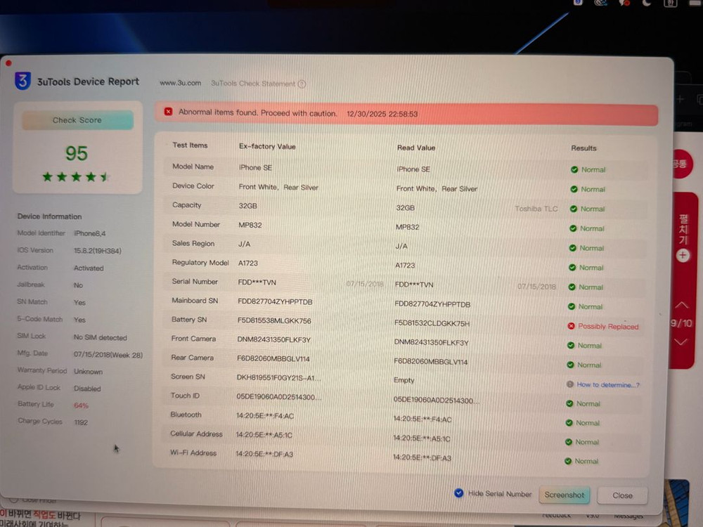Click the 3uTools shield logo icon

22,81
